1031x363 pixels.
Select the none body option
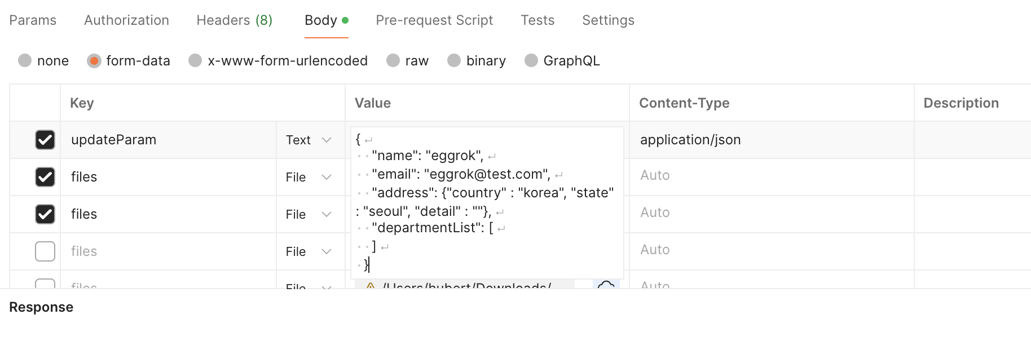point(25,60)
